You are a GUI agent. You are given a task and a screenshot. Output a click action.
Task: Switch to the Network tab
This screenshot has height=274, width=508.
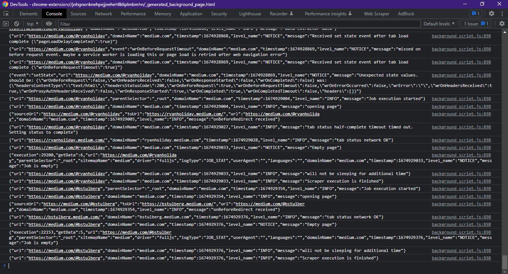coord(103,13)
